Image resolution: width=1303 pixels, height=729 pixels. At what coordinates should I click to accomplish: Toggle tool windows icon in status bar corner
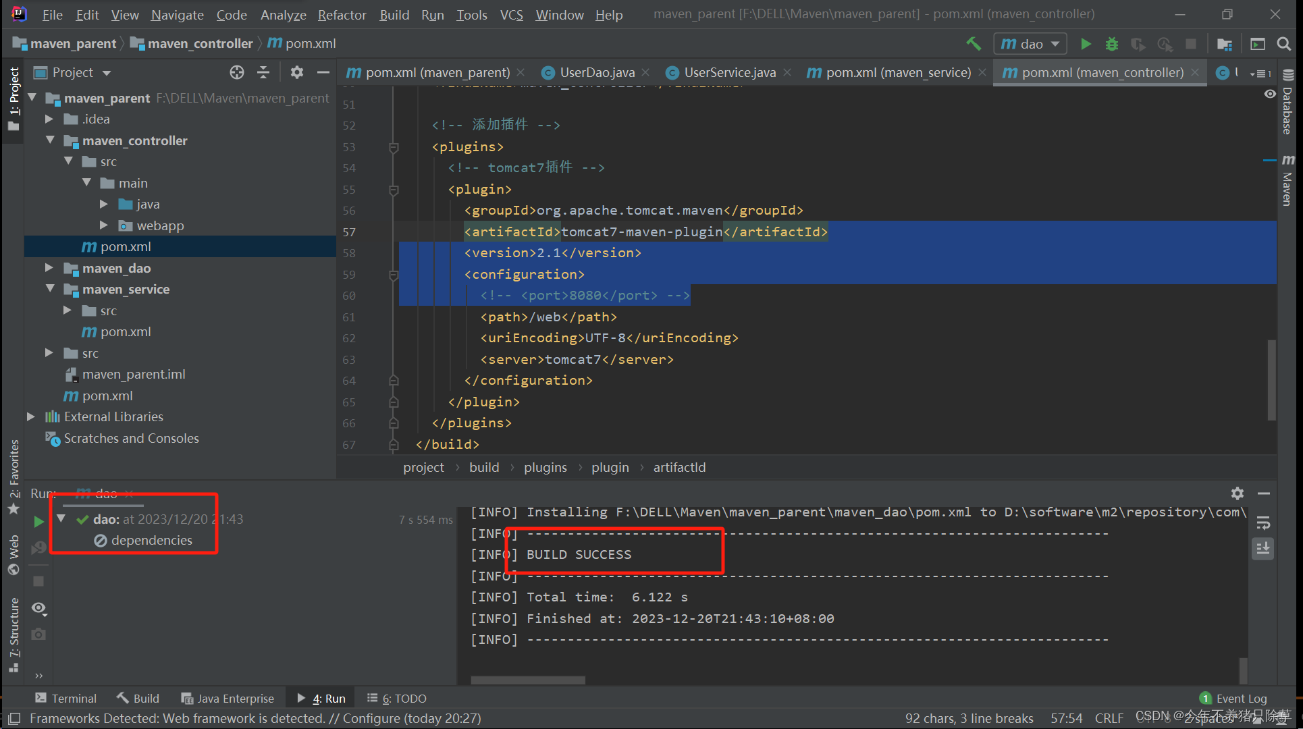pyautogui.click(x=14, y=718)
